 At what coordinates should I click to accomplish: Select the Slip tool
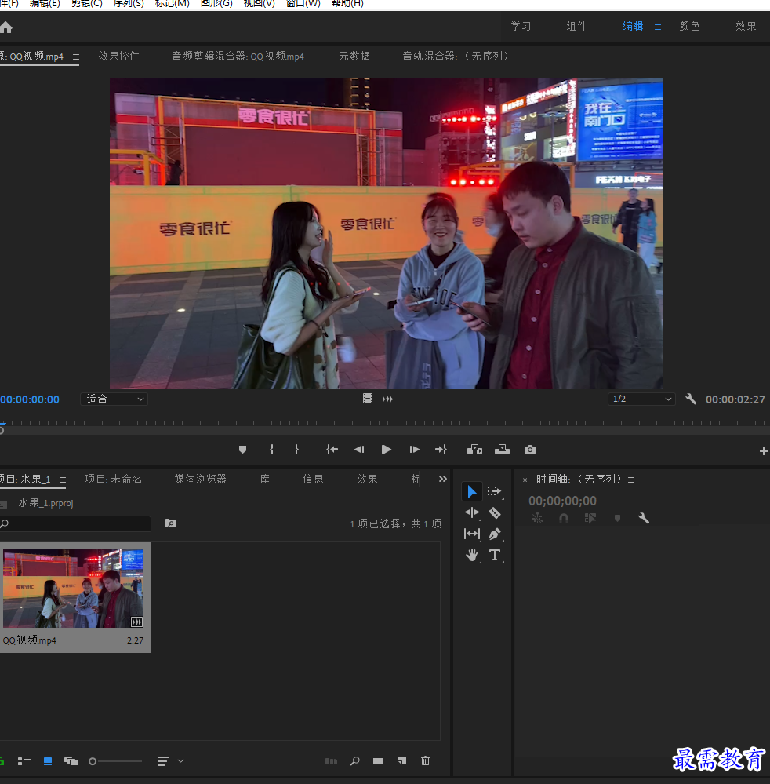pos(472,534)
